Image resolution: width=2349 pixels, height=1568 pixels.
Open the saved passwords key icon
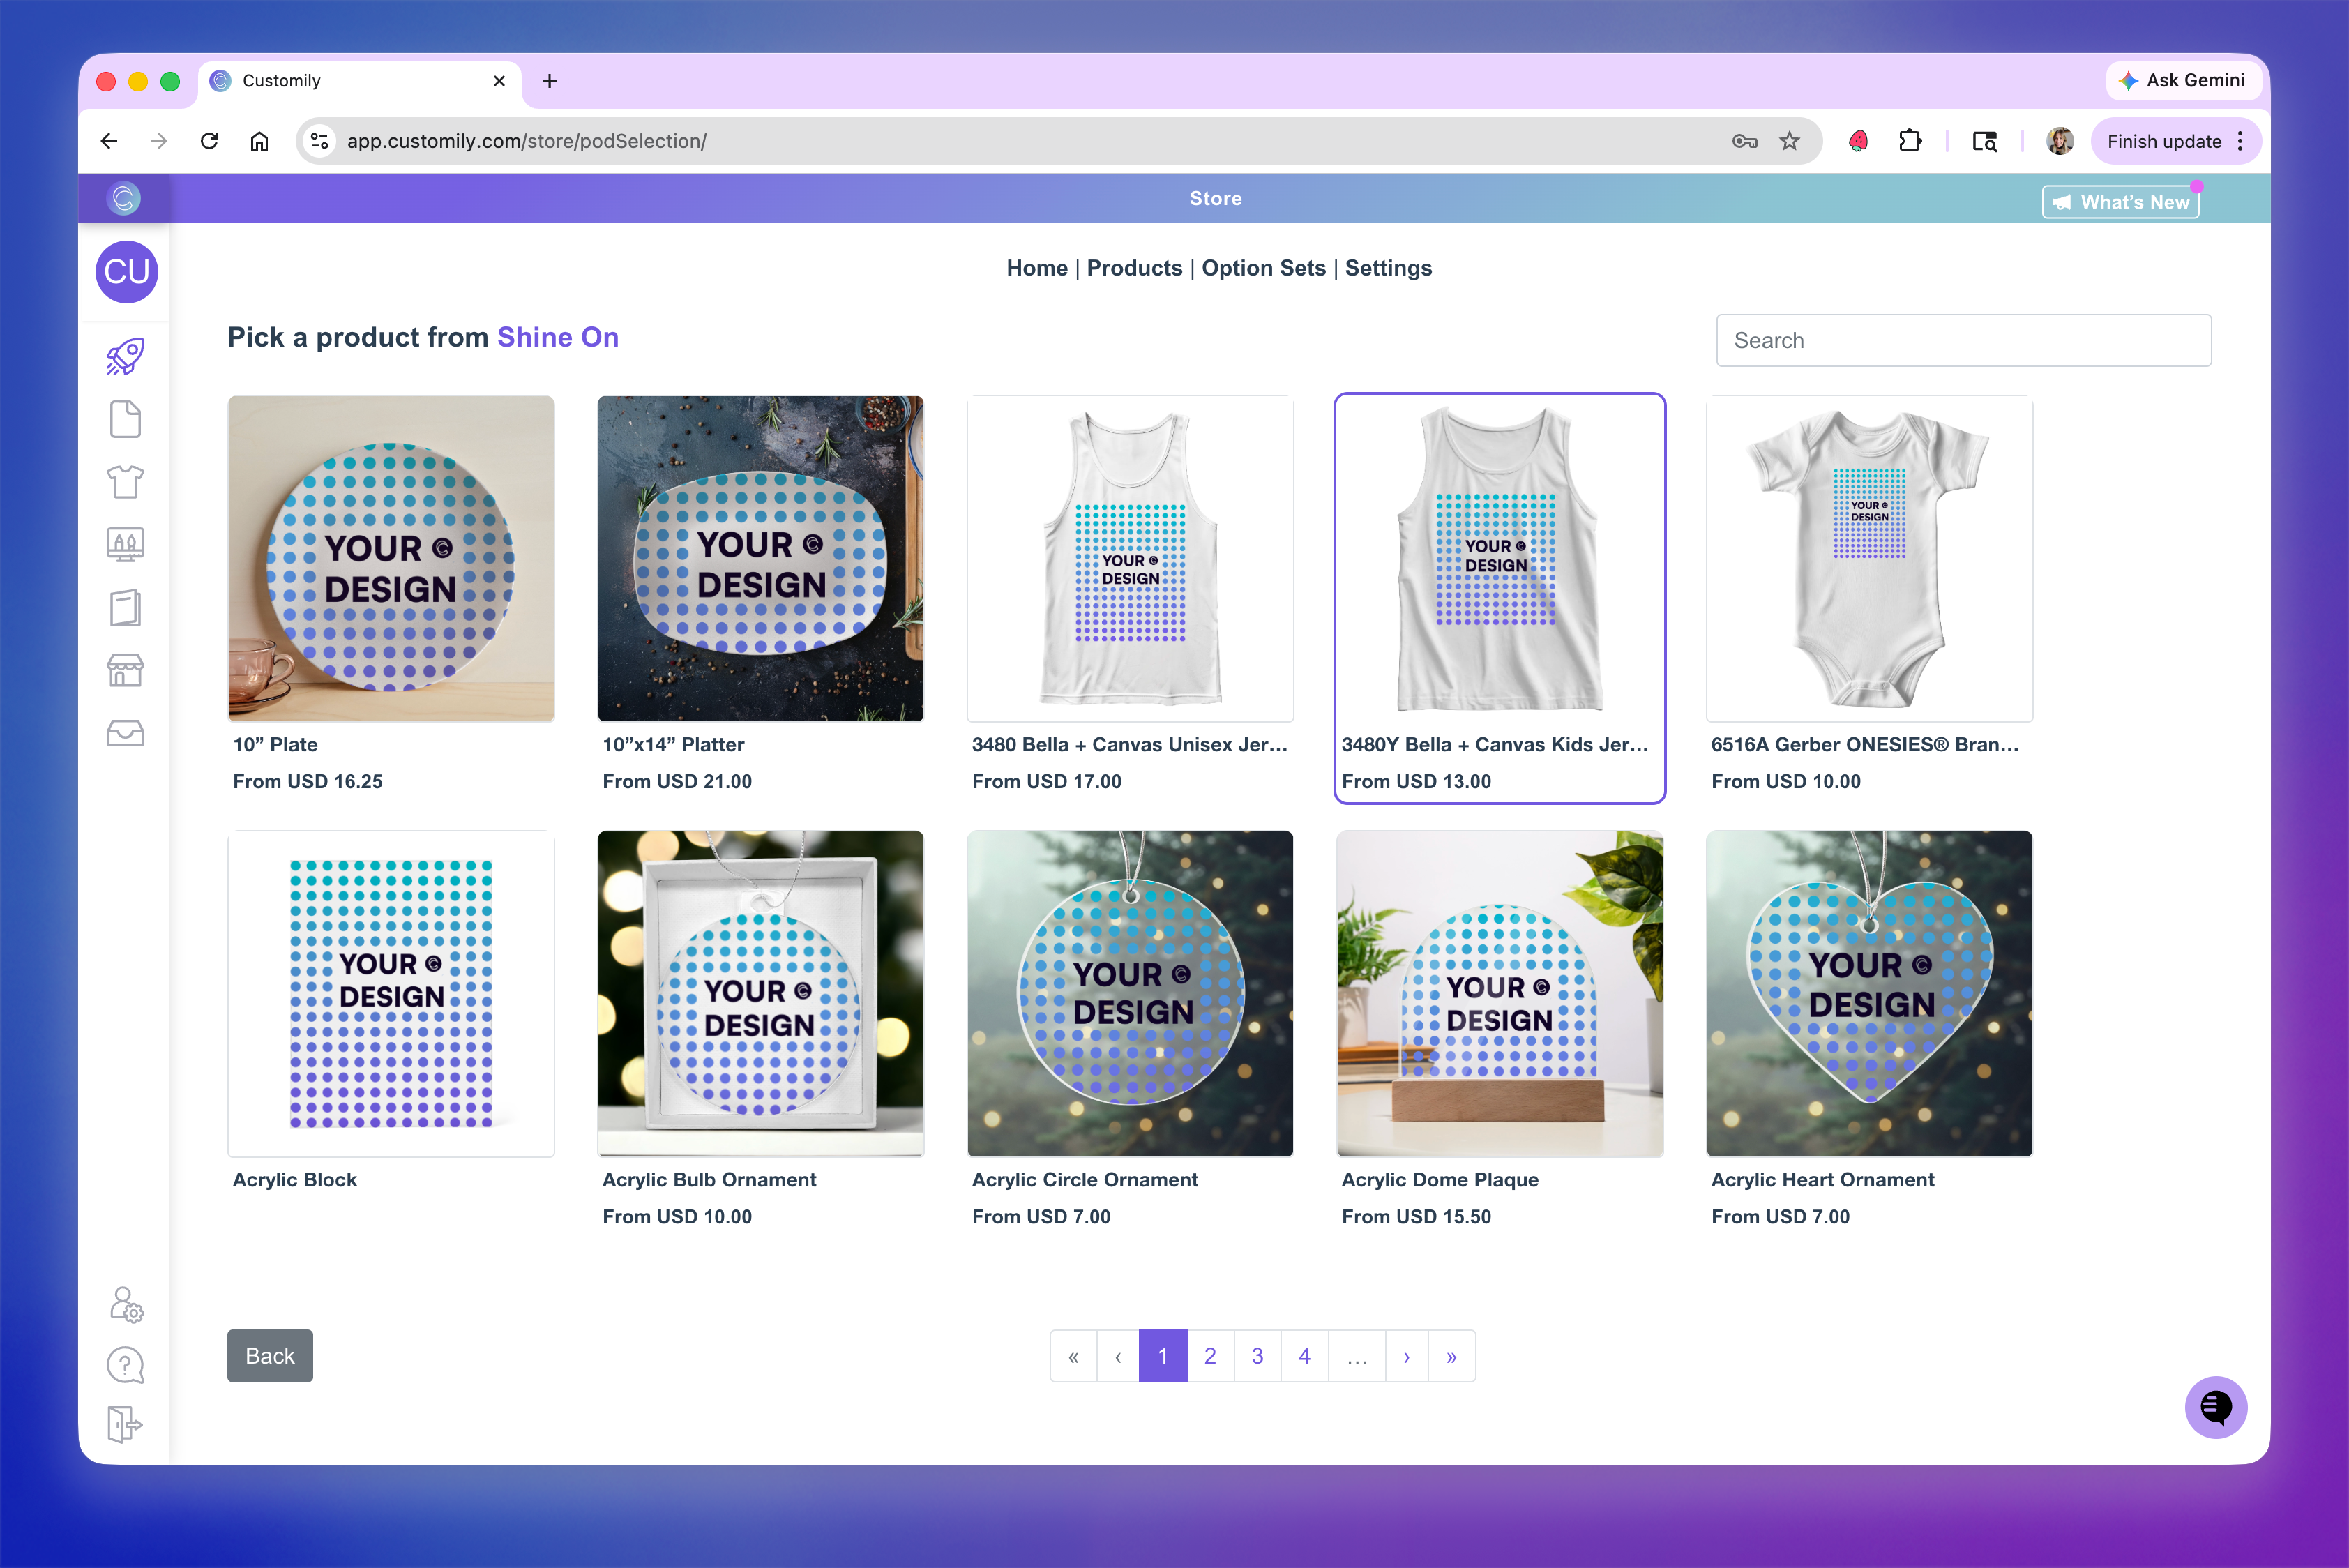(x=1744, y=141)
